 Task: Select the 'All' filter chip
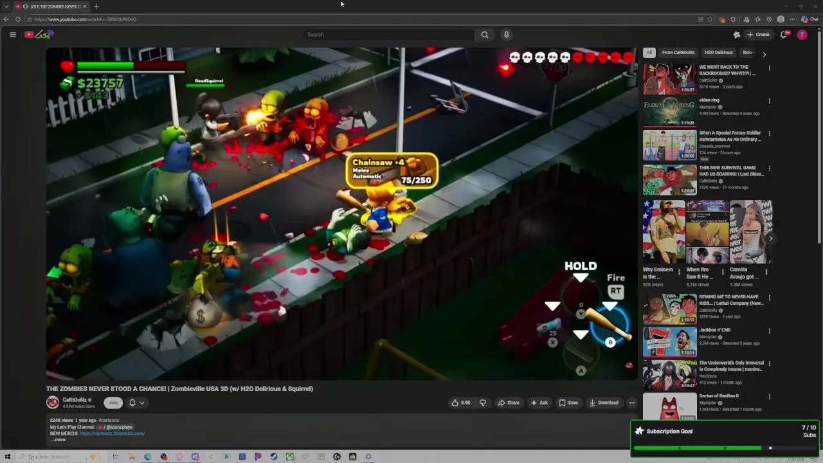coord(649,53)
